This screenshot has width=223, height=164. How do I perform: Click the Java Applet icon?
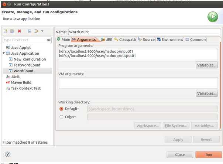coord(8,47)
